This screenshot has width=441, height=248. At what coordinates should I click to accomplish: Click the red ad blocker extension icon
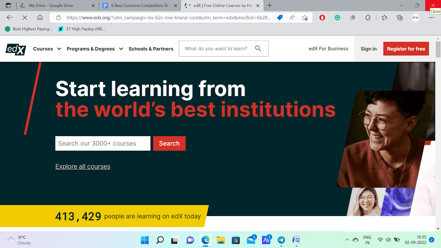tap(322, 18)
